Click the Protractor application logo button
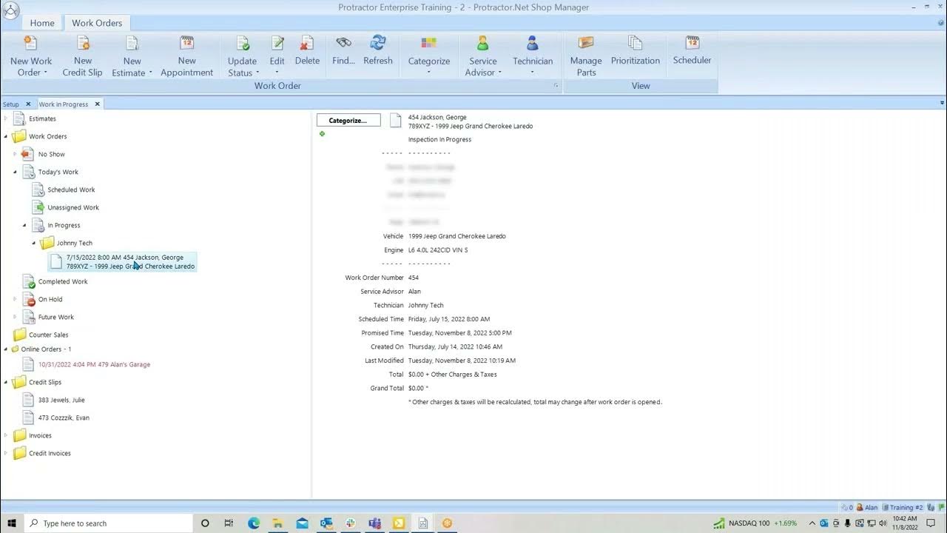This screenshot has height=533, width=947. [11, 10]
